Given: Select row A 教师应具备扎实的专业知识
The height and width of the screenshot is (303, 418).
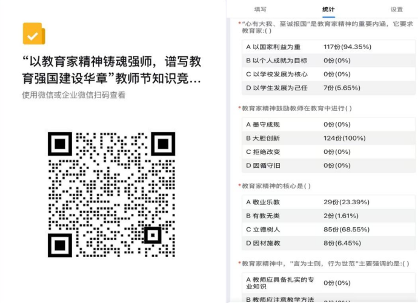Looking at the screenshot, I should pos(328,283).
